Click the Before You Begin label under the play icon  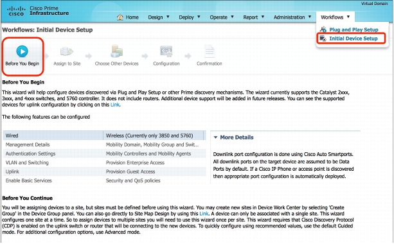(22, 64)
